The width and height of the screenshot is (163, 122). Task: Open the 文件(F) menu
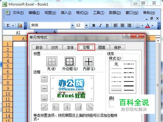(18, 13)
